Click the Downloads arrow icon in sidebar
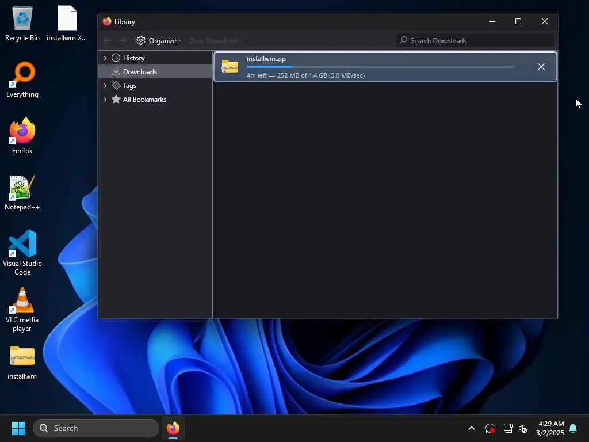This screenshot has height=442, width=589. [x=116, y=71]
